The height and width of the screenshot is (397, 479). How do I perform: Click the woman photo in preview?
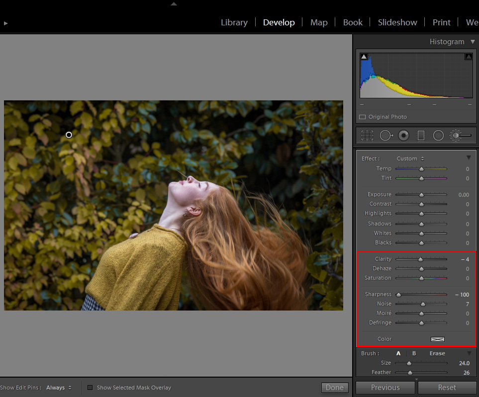click(x=174, y=205)
